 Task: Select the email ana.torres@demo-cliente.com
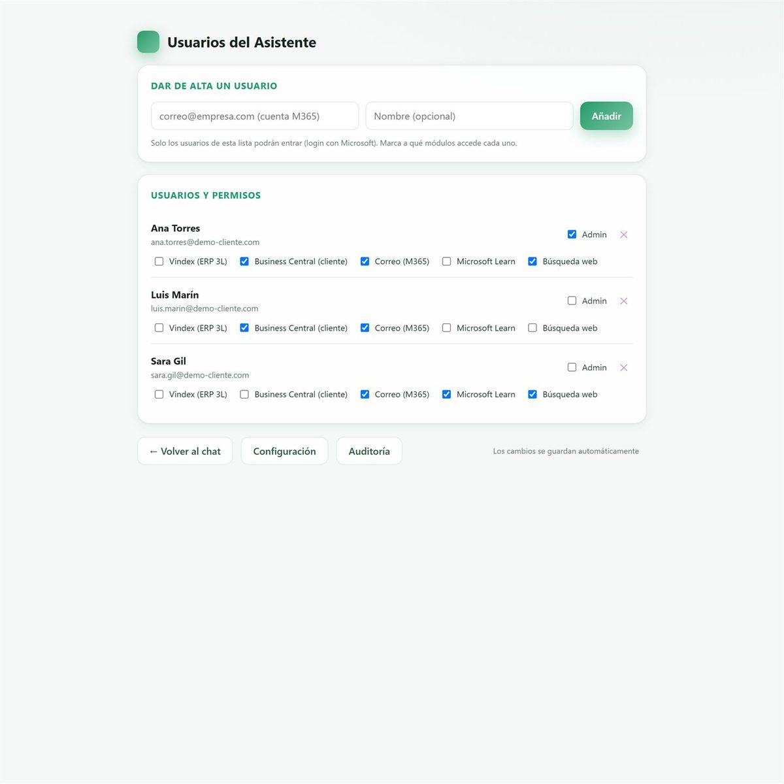[x=205, y=242]
